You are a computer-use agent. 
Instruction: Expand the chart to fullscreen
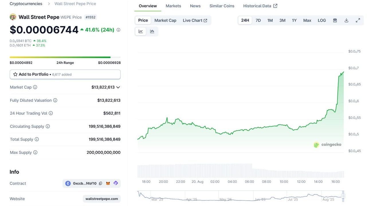point(358,20)
